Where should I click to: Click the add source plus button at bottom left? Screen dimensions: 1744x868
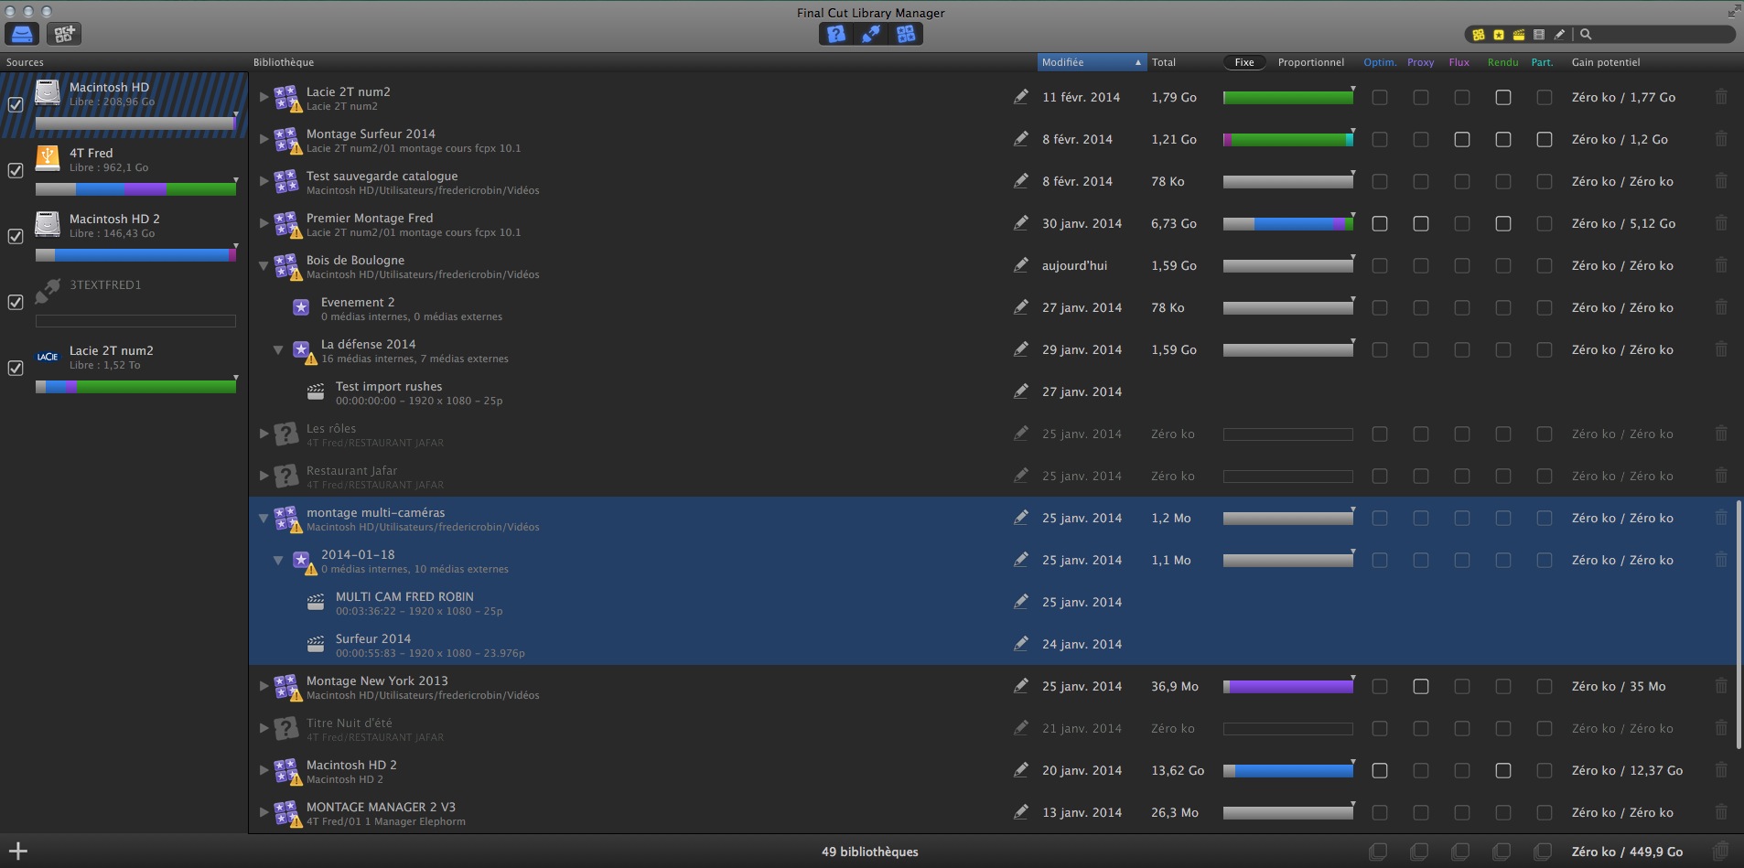(18, 852)
